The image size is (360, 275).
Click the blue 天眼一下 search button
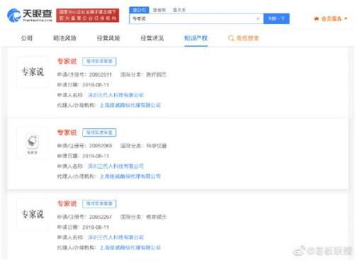276,18
